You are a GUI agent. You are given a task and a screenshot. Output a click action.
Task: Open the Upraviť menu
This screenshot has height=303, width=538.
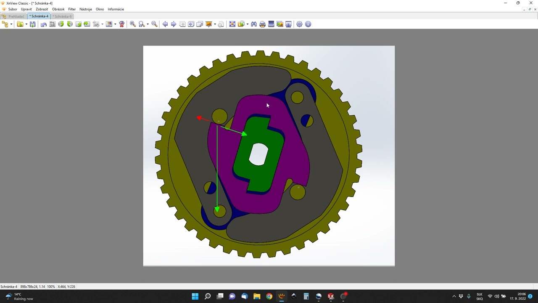click(x=26, y=9)
